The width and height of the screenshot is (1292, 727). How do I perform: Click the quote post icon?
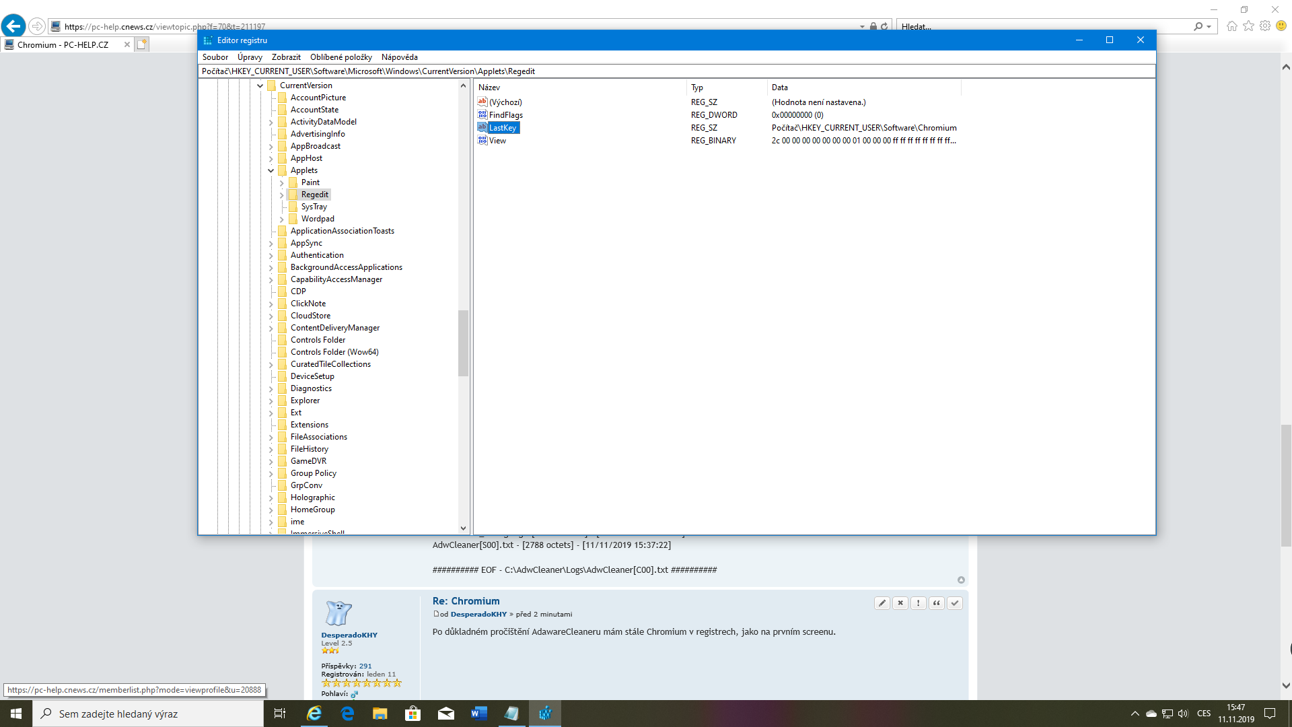(936, 603)
